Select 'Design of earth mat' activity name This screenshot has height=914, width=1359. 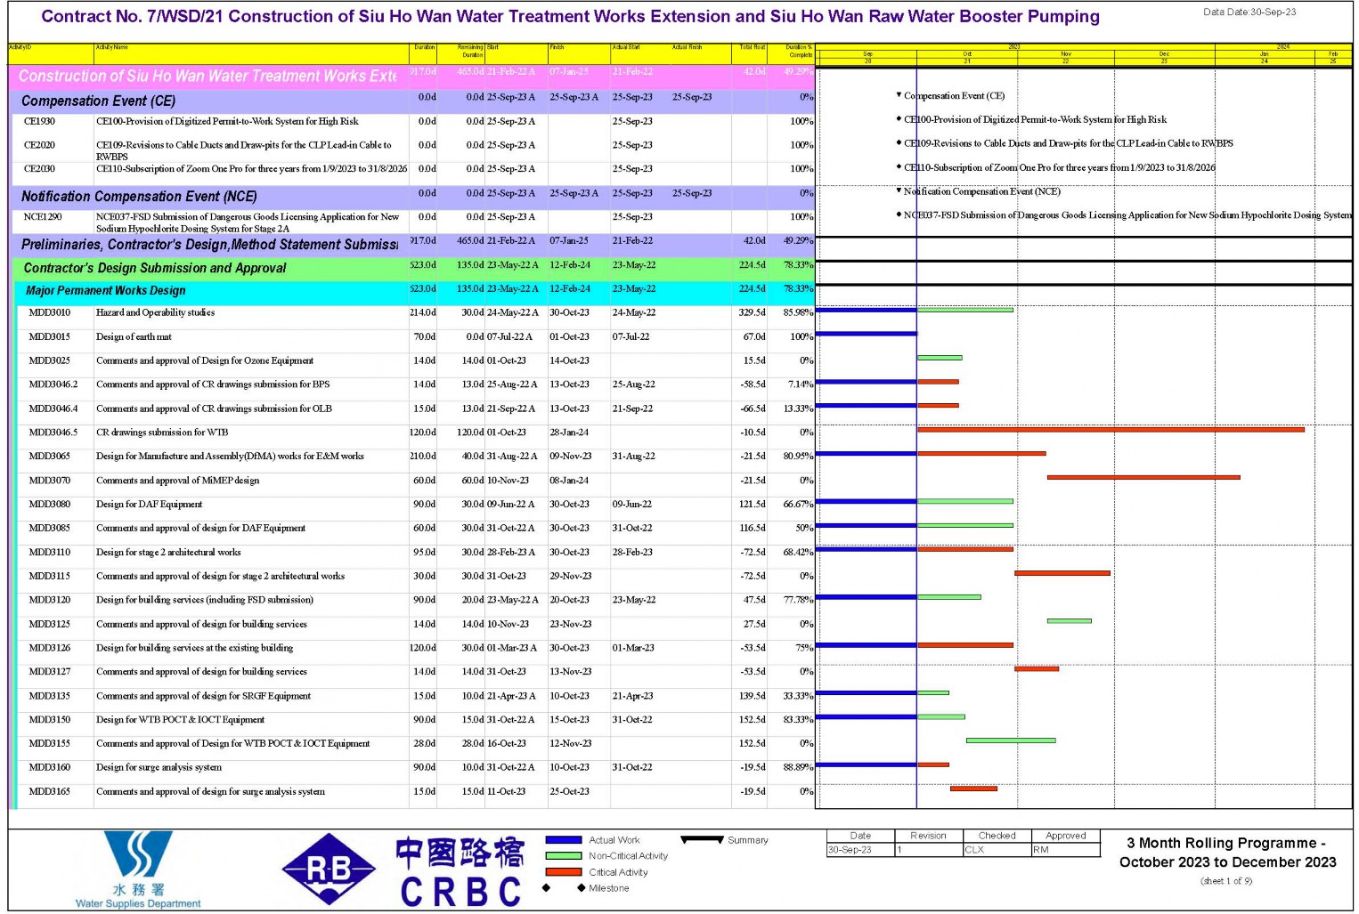coord(134,337)
